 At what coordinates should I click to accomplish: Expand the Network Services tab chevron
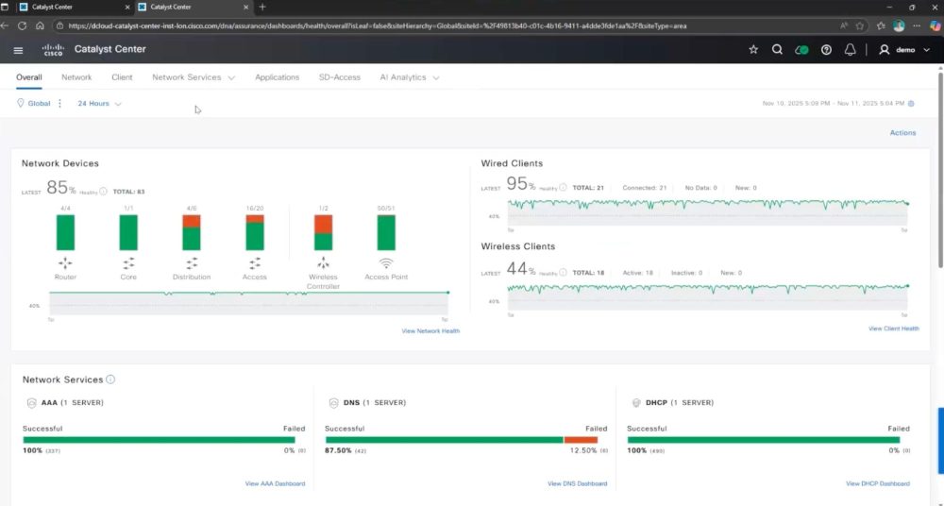pos(232,77)
